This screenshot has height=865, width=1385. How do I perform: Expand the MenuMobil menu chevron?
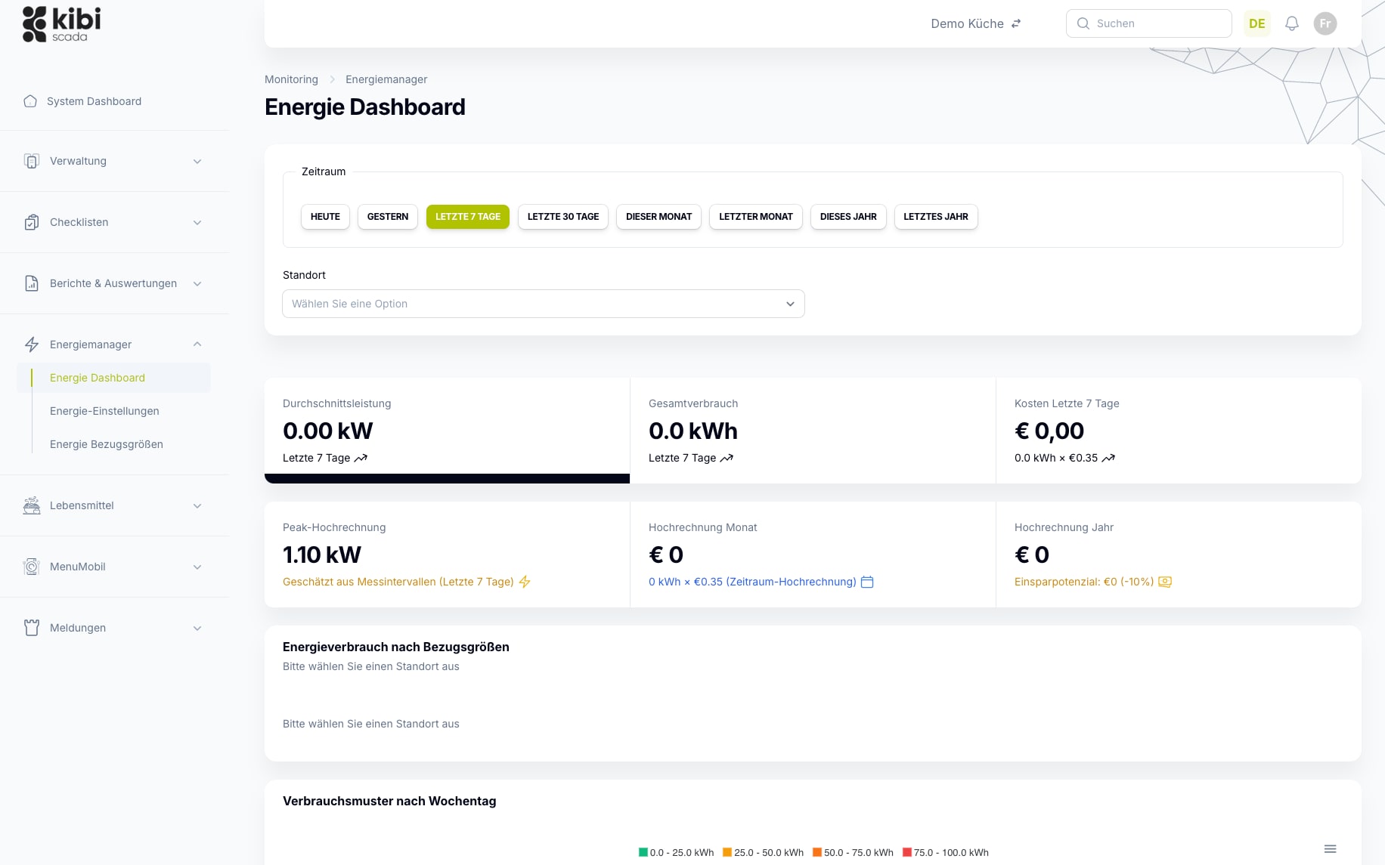[x=197, y=567]
